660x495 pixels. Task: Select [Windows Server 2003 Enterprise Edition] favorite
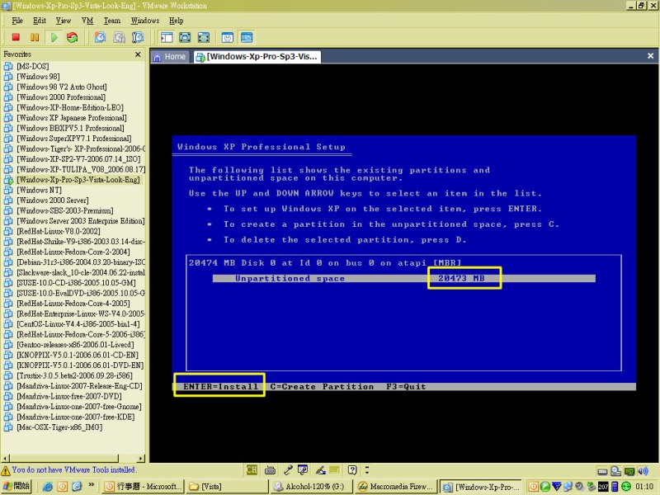80,221
